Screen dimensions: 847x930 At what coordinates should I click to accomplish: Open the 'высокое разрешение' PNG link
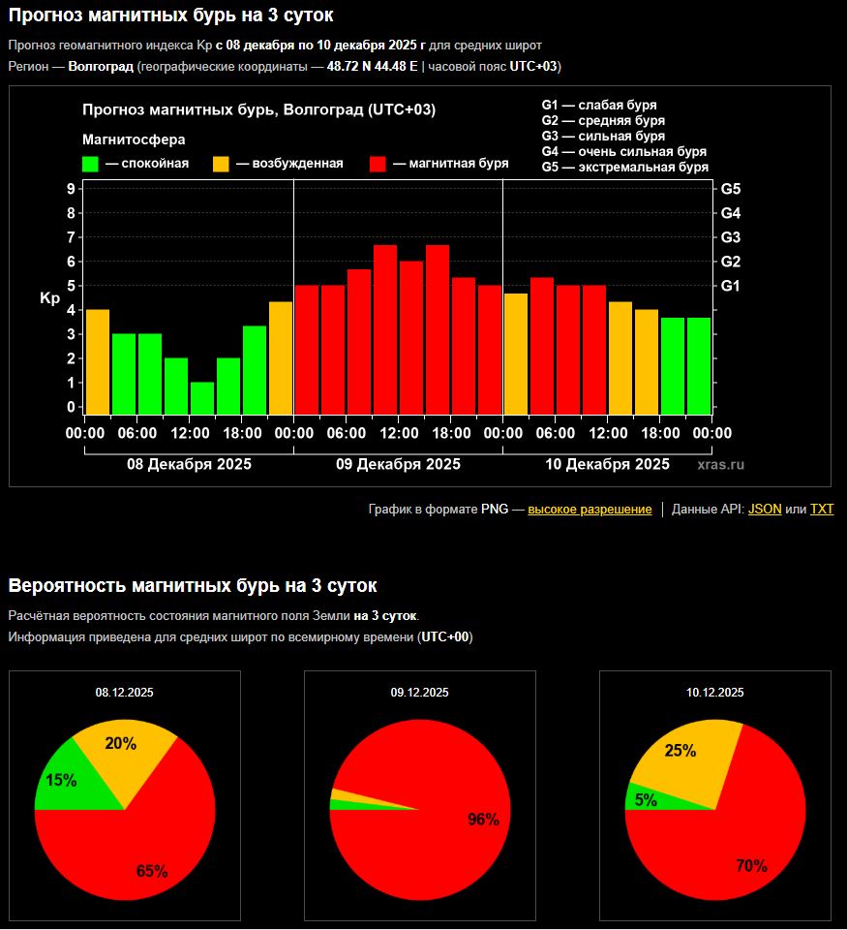[x=590, y=510]
